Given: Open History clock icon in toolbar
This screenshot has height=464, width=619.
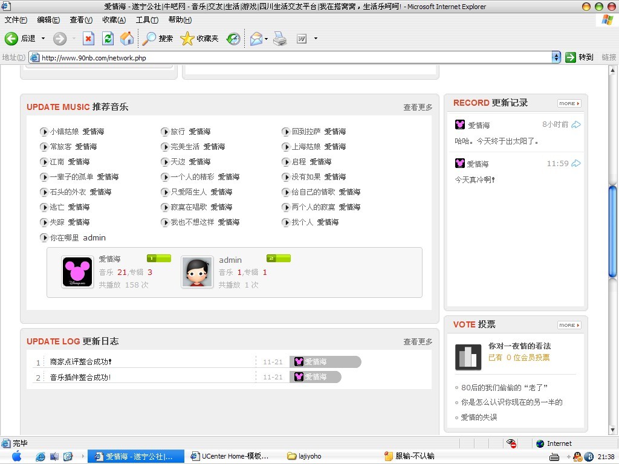Looking at the screenshot, I should 233,38.
